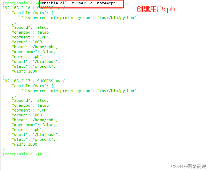This screenshot has height=171, width=210.
Task: Click the second "move_home": false line
Action: pos(34,125)
